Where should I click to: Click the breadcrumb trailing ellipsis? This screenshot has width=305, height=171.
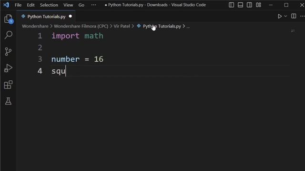[x=188, y=27]
